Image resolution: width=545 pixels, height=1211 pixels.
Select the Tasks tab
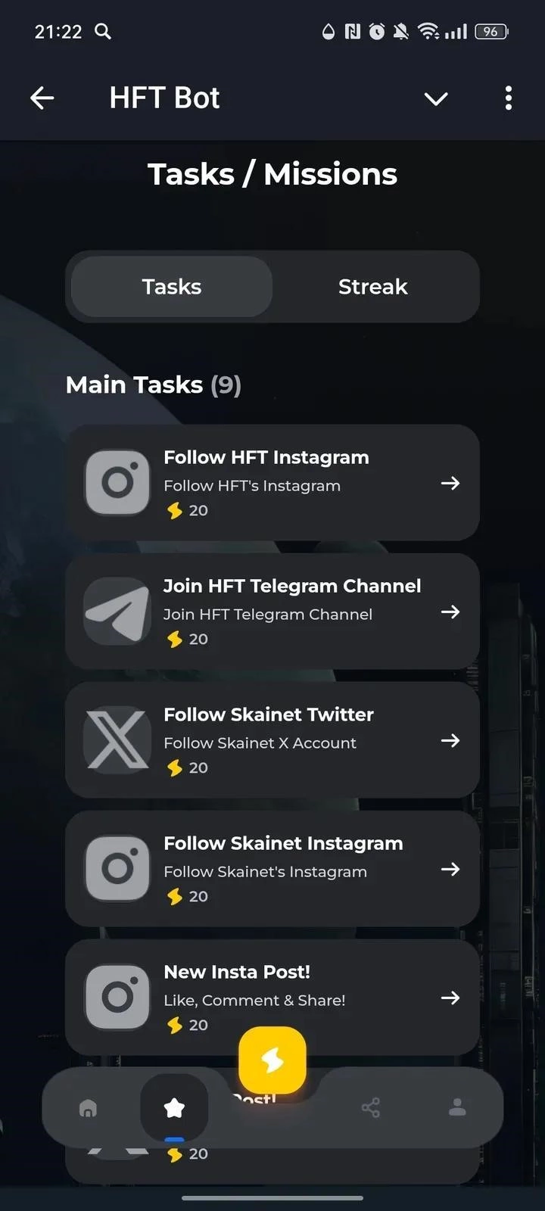[172, 287]
